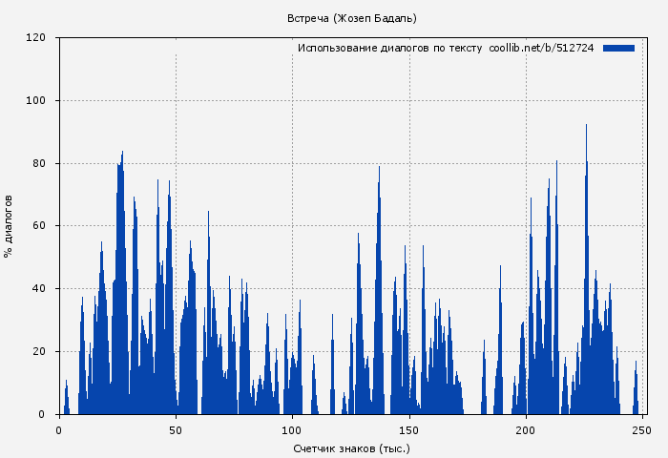Screen dimensions: 668x458
Task: Click the 100 tick on the horizontal axis
Action: pyautogui.click(x=292, y=430)
